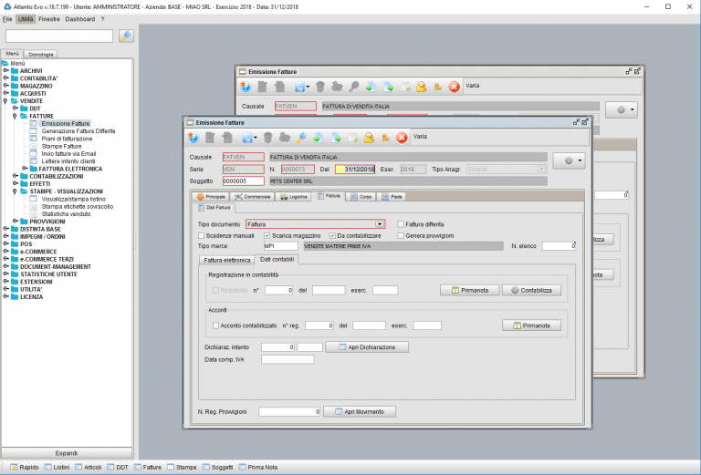
Task: Click the Apri Movimento button
Action: (x=360, y=411)
